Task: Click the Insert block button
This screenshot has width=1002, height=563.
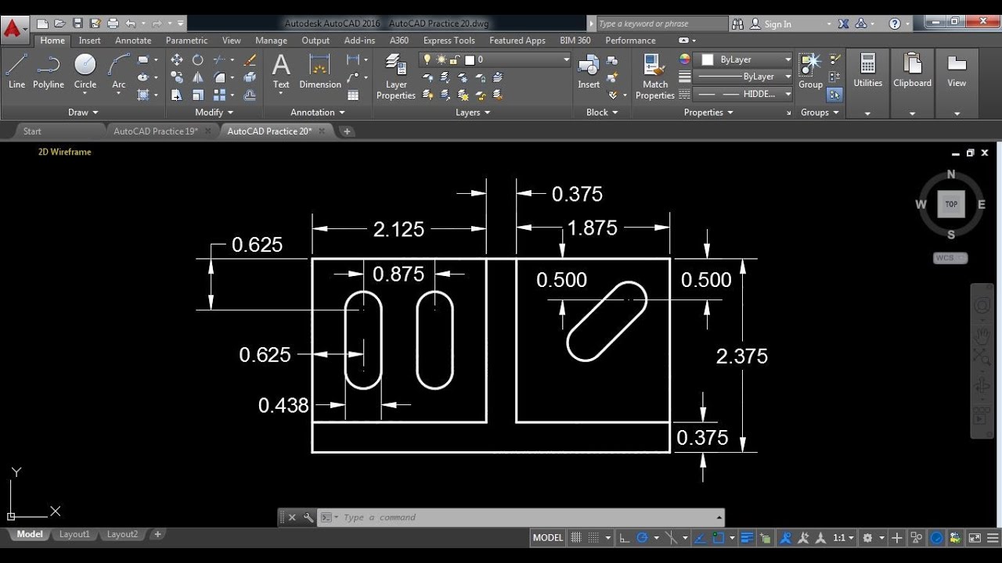Action: pyautogui.click(x=589, y=71)
